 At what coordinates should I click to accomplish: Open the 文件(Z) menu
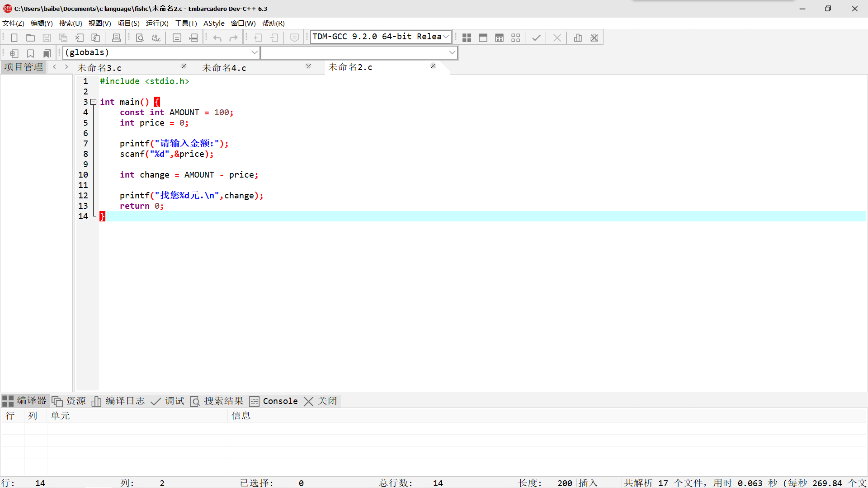click(x=13, y=23)
